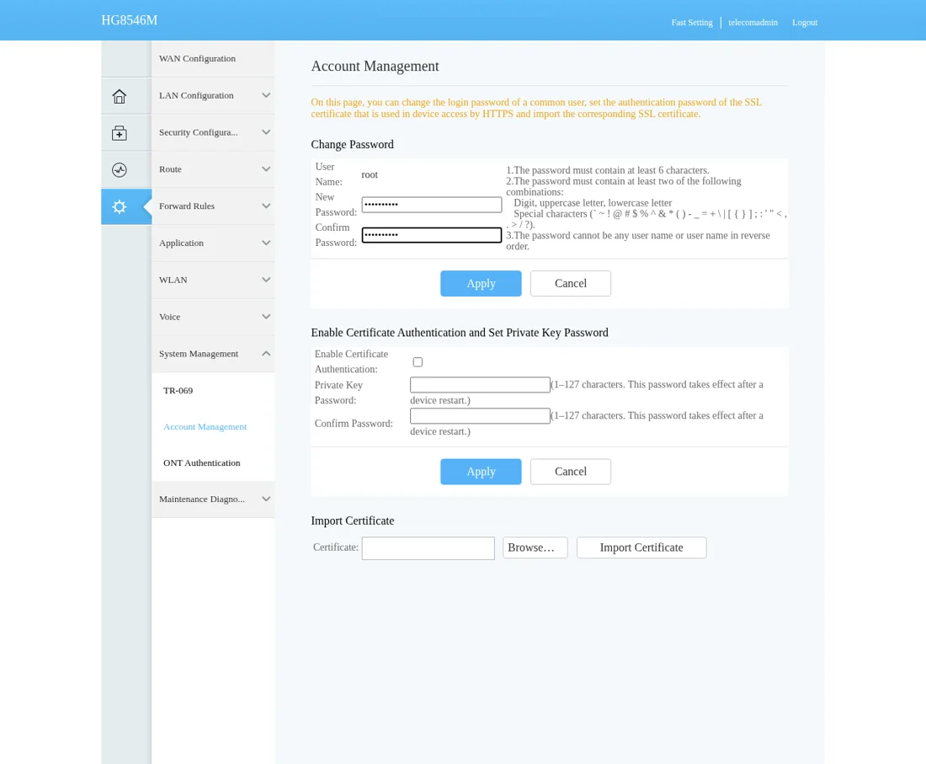
Task: Open Application menu item
Action: (x=213, y=243)
